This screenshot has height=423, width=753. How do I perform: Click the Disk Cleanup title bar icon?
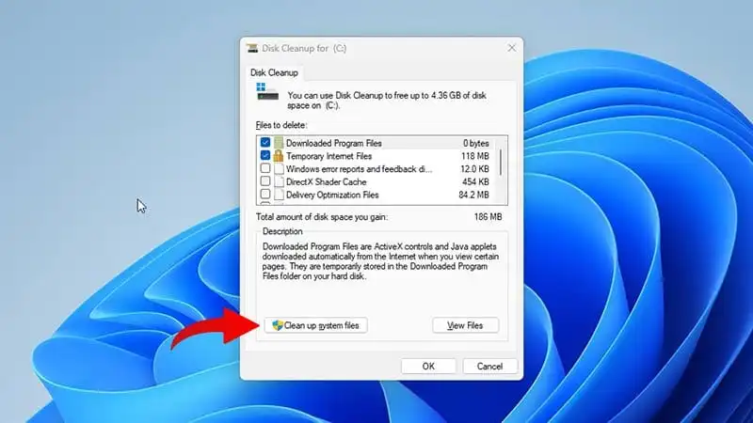click(252, 48)
